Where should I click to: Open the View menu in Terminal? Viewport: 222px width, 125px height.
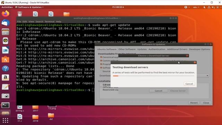pyautogui.click(x=31, y=22)
